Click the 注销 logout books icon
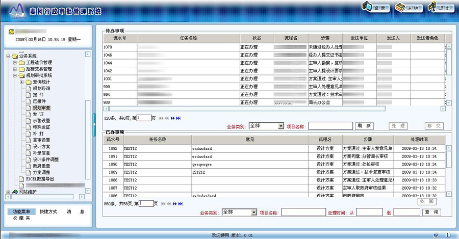The height and width of the screenshot is (239, 459). pos(408,8)
